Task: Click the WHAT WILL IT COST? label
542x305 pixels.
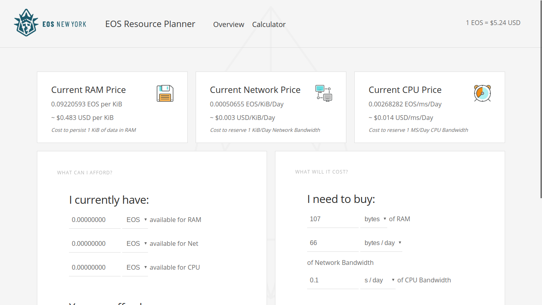Action: tap(321, 172)
